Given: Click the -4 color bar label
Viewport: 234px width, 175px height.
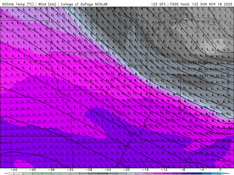Looking at the screenshot, I should click(202, 170).
